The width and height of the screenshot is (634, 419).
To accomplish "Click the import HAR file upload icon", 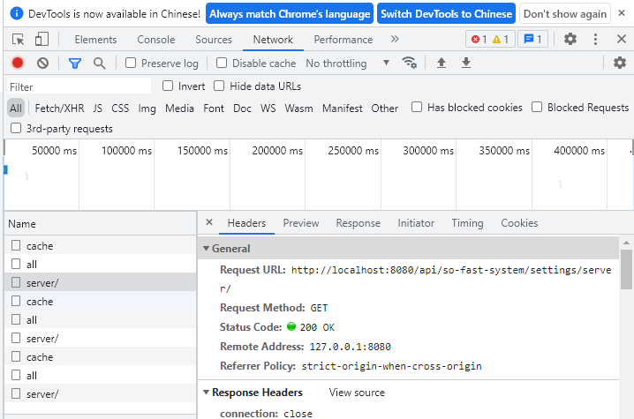I will point(442,63).
